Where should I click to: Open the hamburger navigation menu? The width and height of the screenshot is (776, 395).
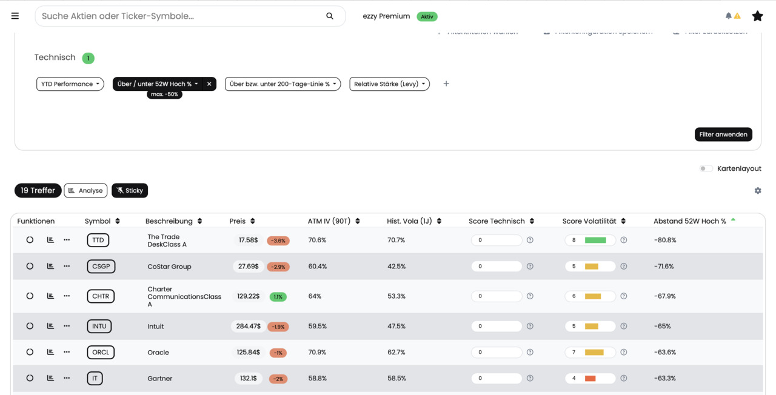(x=15, y=16)
